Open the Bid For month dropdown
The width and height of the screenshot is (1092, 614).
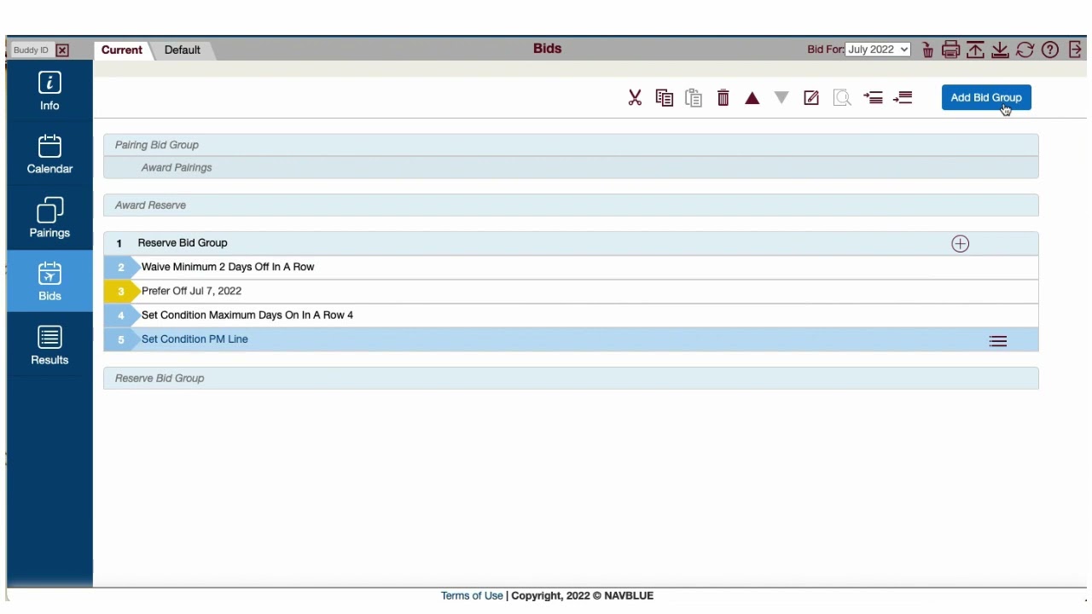pos(878,49)
